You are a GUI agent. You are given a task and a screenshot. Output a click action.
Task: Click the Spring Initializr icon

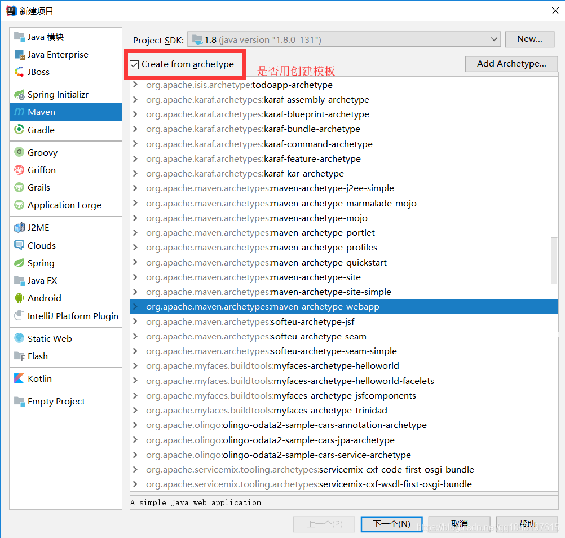19,94
